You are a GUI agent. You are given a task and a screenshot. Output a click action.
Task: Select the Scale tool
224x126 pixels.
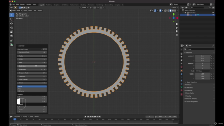click(x=12, y=32)
